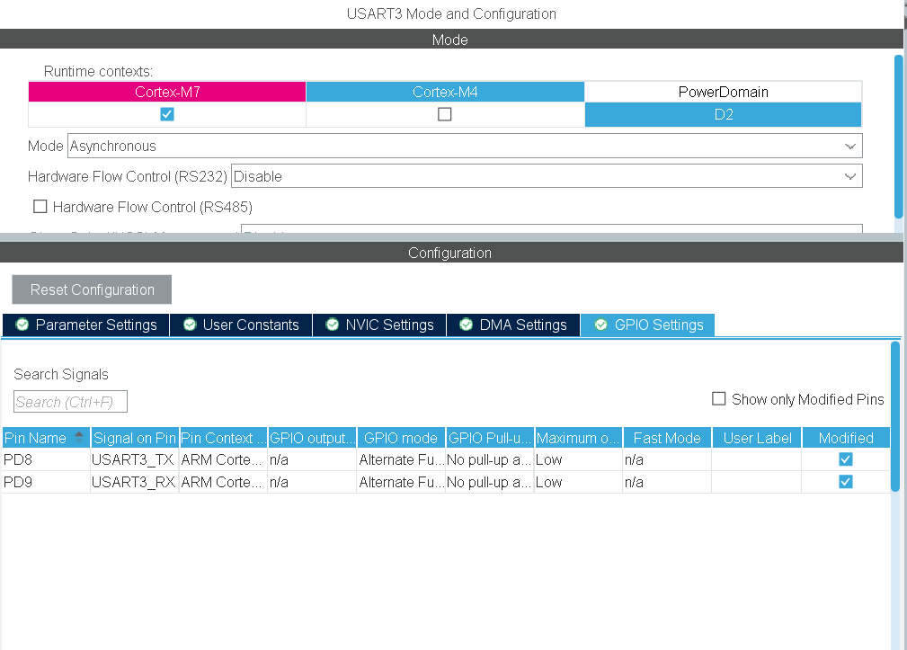Click the Search Signals input field
This screenshot has width=907, height=650.
(70, 401)
